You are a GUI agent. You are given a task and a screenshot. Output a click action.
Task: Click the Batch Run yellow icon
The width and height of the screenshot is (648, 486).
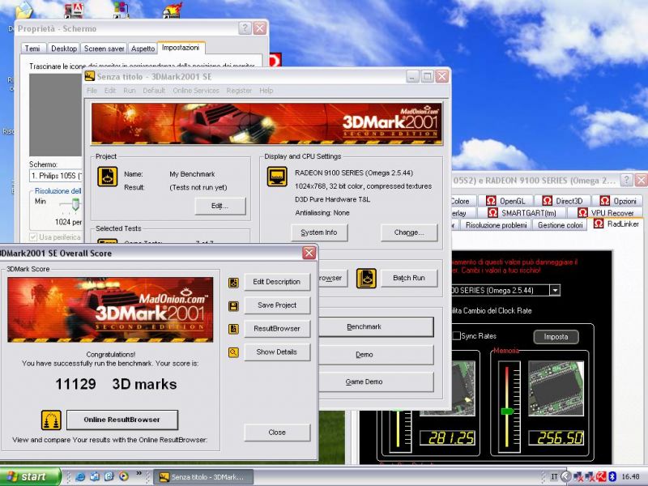[367, 278]
